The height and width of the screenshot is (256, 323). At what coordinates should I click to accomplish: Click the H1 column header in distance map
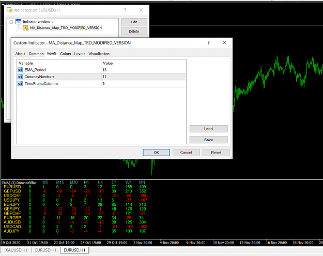[86, 183]
